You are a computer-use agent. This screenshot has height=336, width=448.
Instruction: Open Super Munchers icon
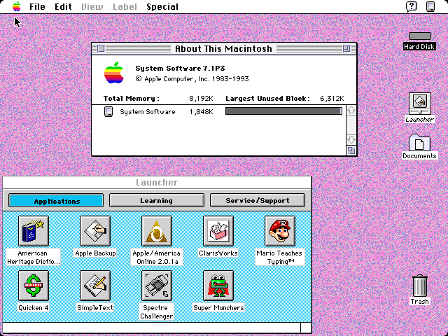pos(218,286)
